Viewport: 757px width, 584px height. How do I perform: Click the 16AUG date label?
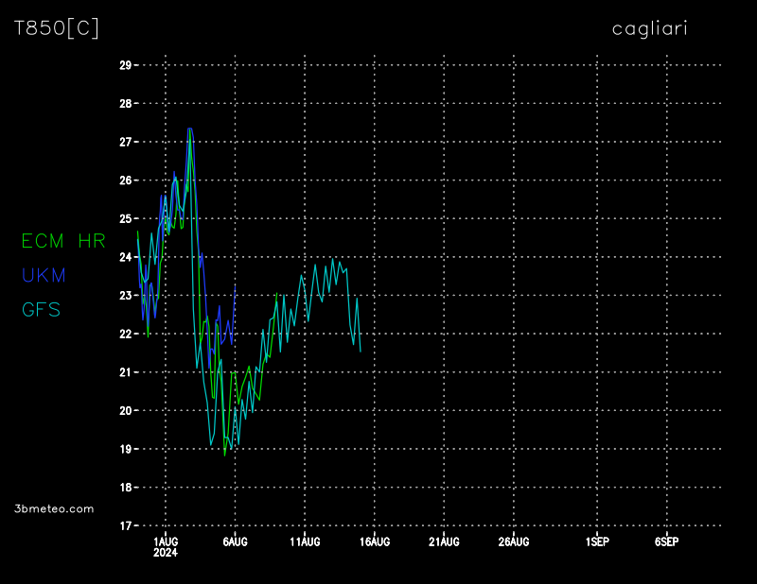pyautogui.click(x=375, y=541)
